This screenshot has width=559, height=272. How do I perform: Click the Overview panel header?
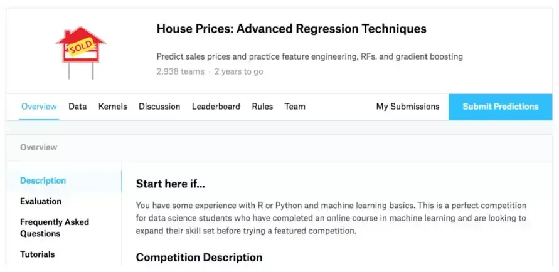pos(39,147)
